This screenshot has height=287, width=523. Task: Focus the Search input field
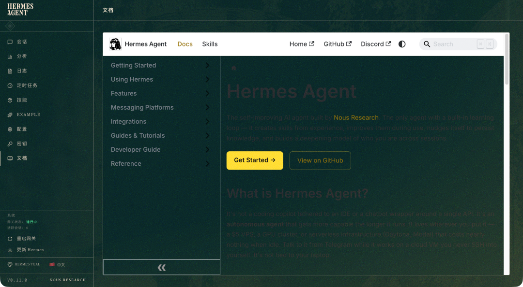point(458,44)
